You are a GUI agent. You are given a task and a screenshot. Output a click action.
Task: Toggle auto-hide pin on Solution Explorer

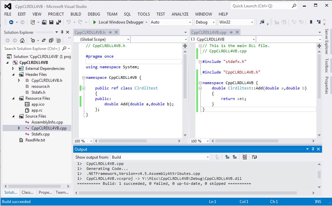click(62, 32)
